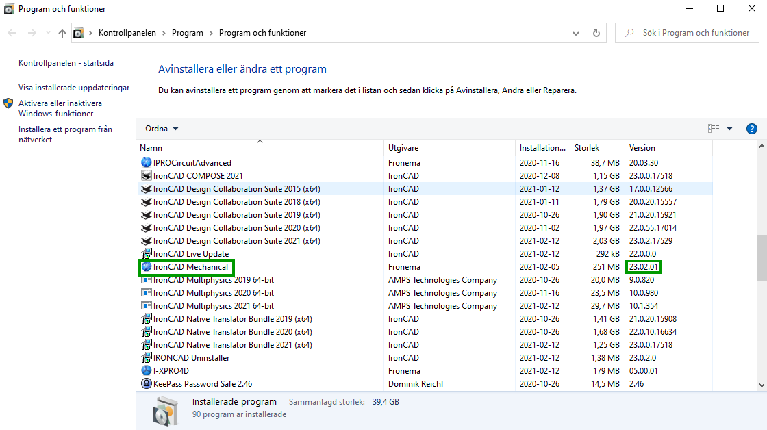The image size is (767, 430).
Task: Click the 38,7 MB size of IPROCircuitAdvanced
Action: tap(605, 163)
